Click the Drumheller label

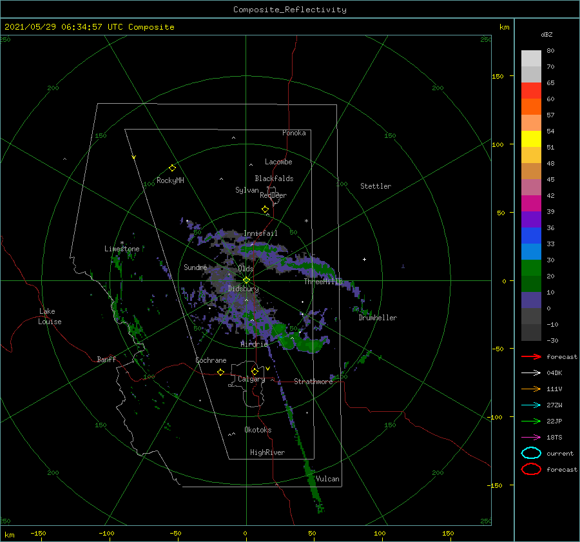pos(378,318)
